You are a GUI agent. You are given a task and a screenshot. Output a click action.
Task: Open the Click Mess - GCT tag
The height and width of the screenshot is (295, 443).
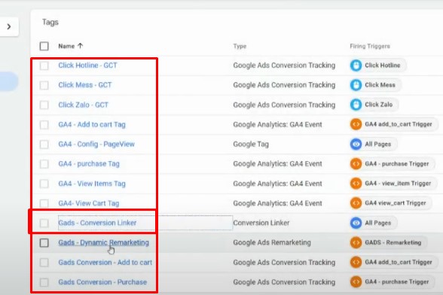point(85,85)
